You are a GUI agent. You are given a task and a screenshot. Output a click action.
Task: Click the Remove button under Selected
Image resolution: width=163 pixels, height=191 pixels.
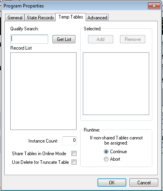click(133, 39)
